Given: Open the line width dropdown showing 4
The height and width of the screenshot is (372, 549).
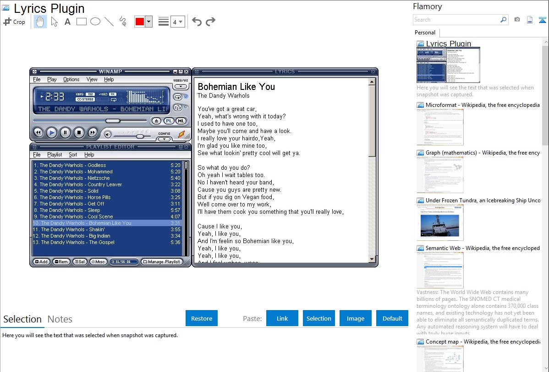Looking at the screenshot, I should click(177, 22).
